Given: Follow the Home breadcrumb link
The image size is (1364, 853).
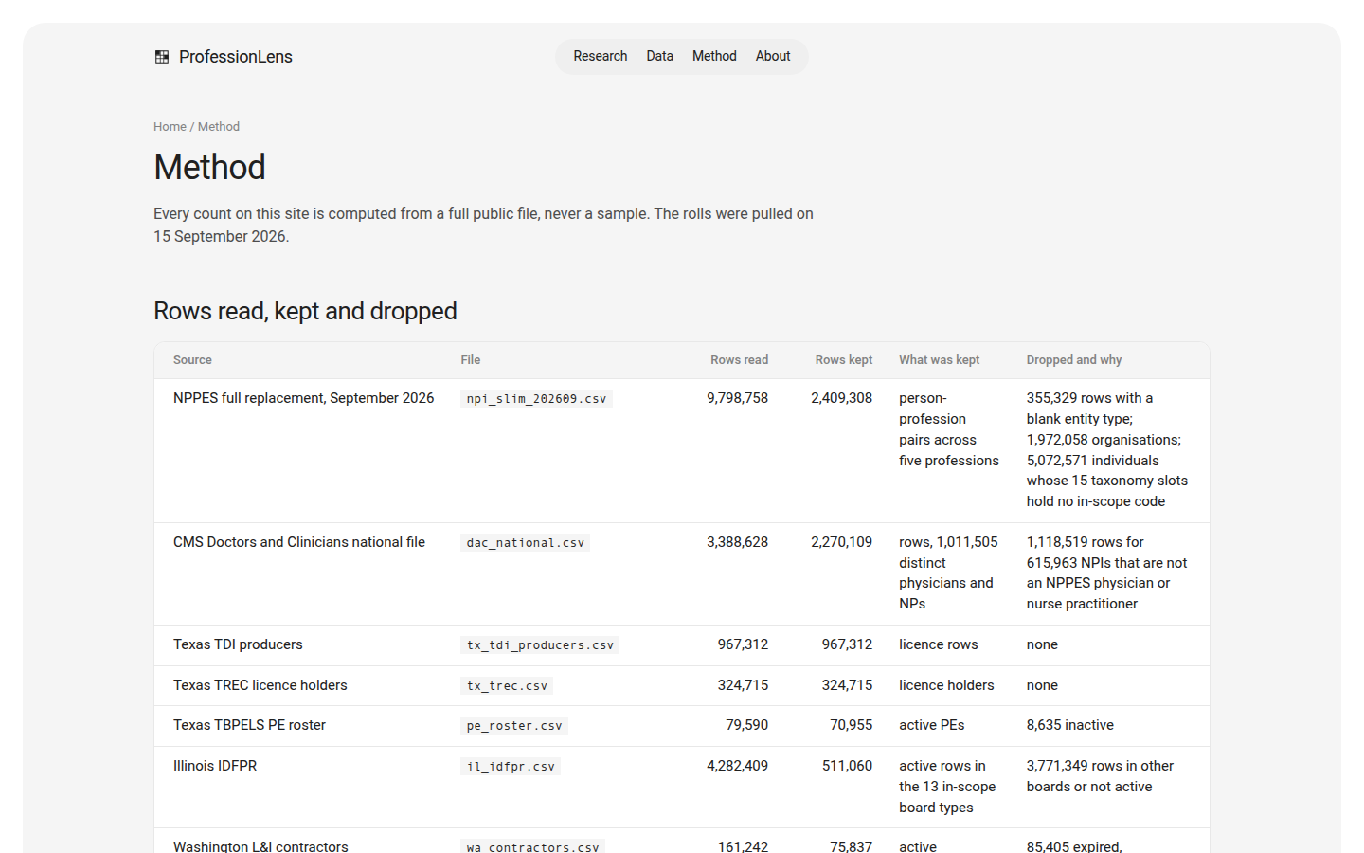Looking at the screenshot, I should pos(170,127).
